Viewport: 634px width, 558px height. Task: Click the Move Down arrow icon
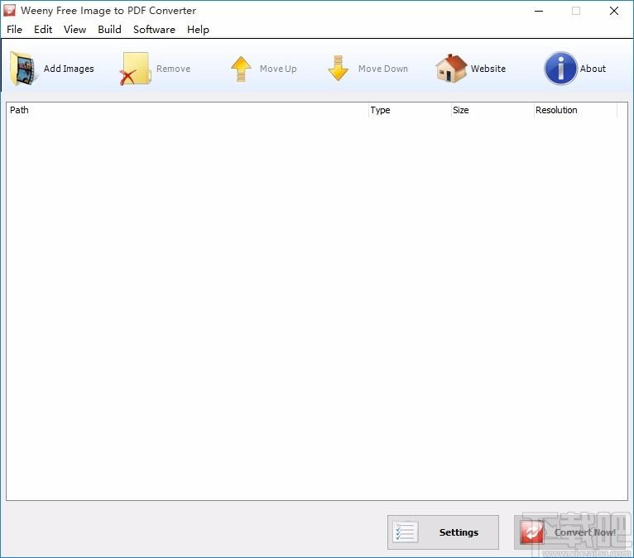(x=338, y=69)
